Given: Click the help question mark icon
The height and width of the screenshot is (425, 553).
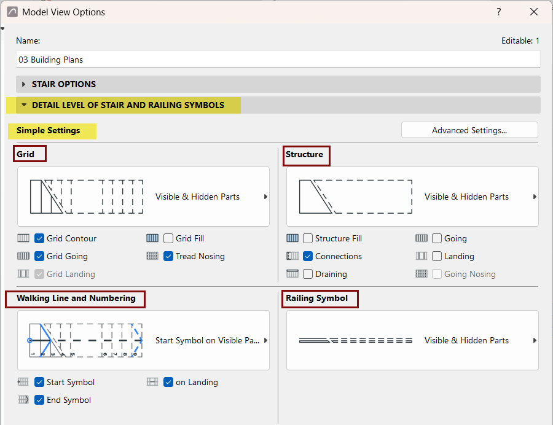Looking at the screenshot, I should click(x=499, y=12).
